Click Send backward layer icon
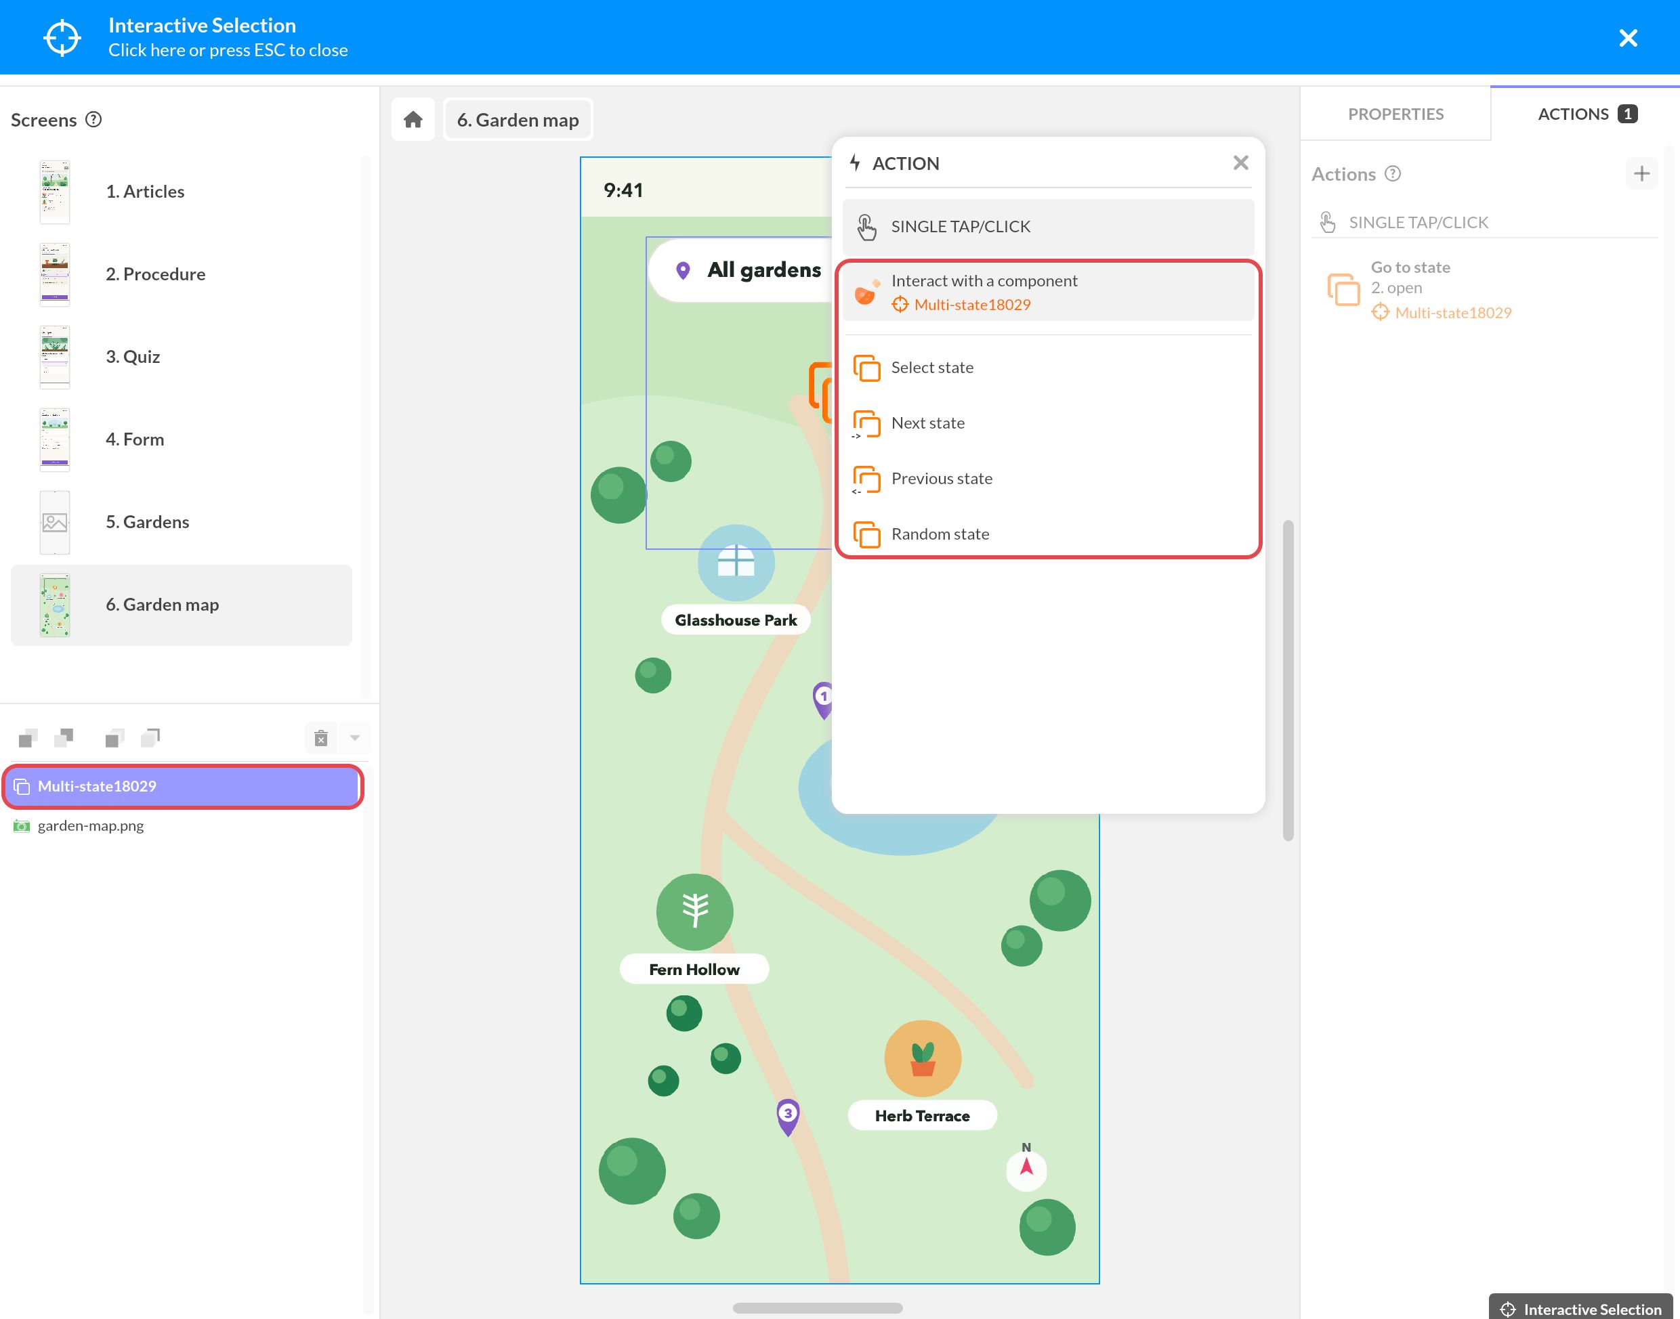The height and width of the screenshot is (1319, 1680). [x=64, y=737]
